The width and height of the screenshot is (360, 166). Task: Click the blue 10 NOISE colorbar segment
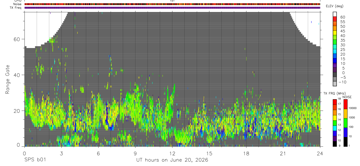tap(345, 133)
